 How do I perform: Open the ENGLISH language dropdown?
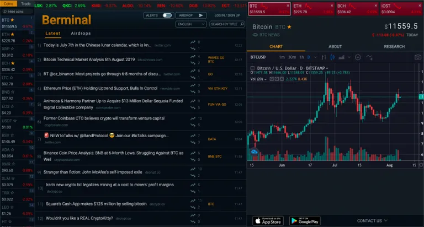pos(191,24)
